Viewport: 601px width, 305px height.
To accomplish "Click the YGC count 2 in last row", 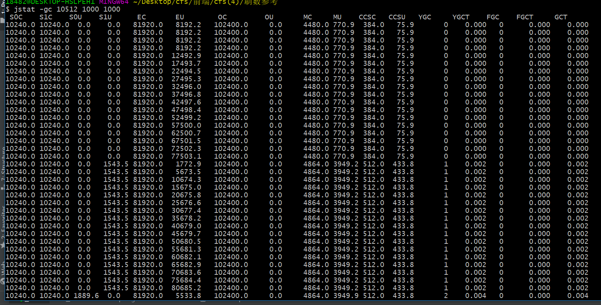I will (x=446, y=296).
